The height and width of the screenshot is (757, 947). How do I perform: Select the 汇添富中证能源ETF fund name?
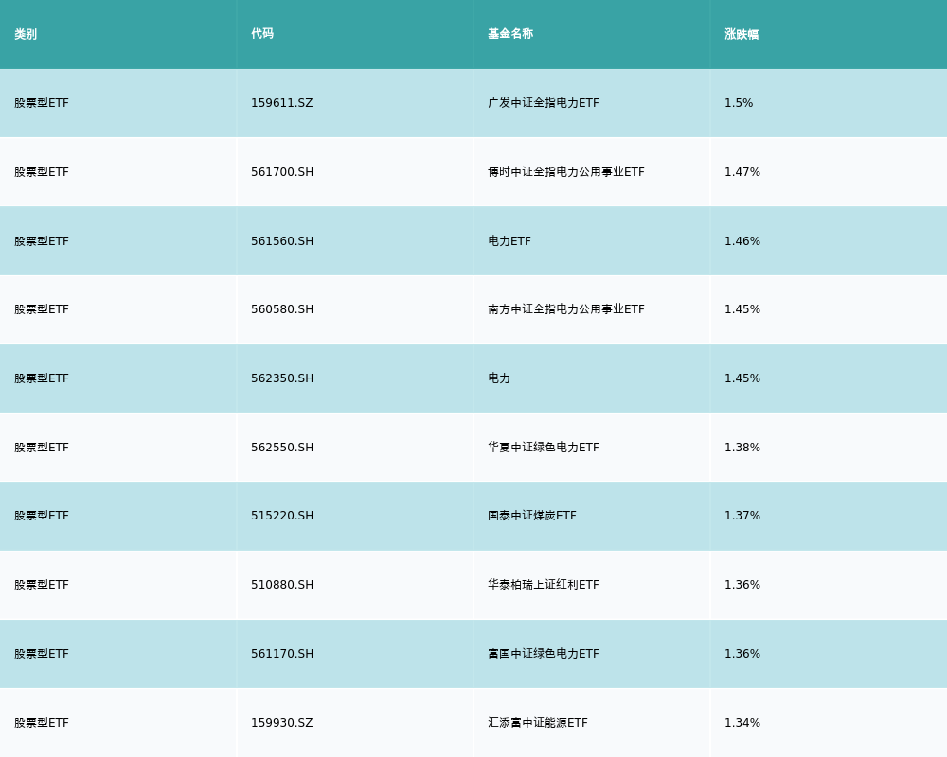click(537, 723)
